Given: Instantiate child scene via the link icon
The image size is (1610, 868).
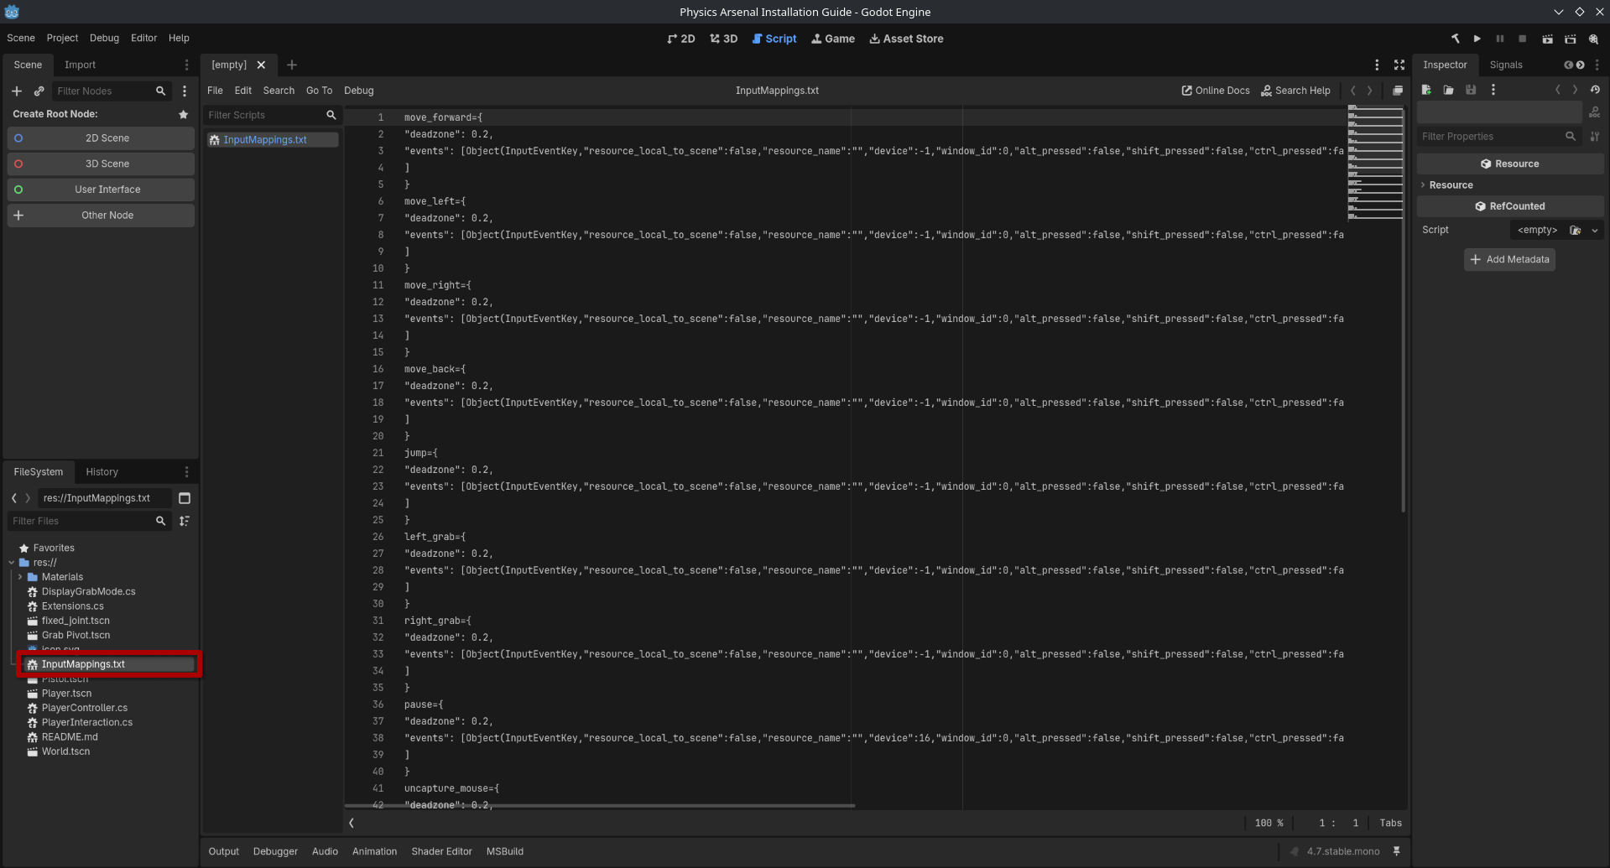Looking at the screenshot, I should [x=39, y=91].
